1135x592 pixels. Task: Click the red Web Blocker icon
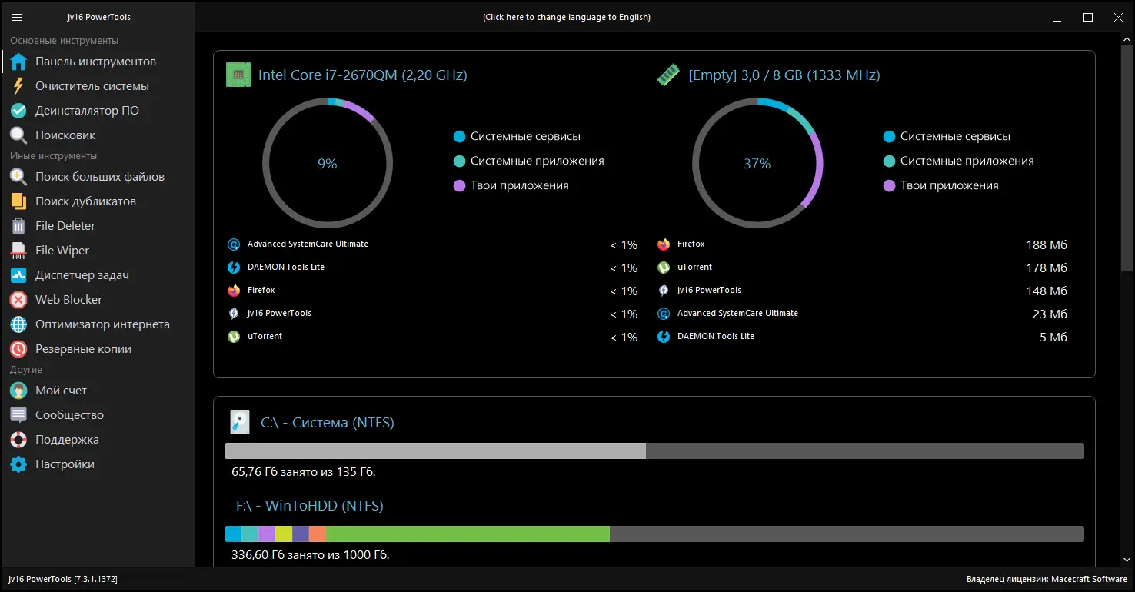click(x=18, y=300)
